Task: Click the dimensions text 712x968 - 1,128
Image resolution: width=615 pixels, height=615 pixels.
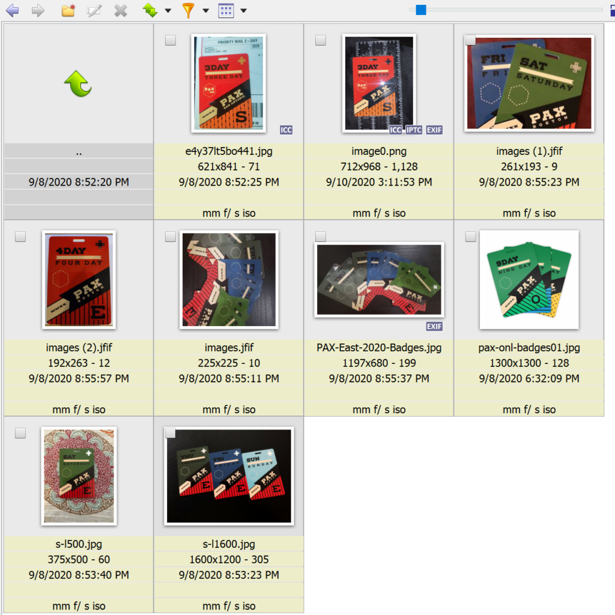Action: pyautogui.click(x=379, y=167)
